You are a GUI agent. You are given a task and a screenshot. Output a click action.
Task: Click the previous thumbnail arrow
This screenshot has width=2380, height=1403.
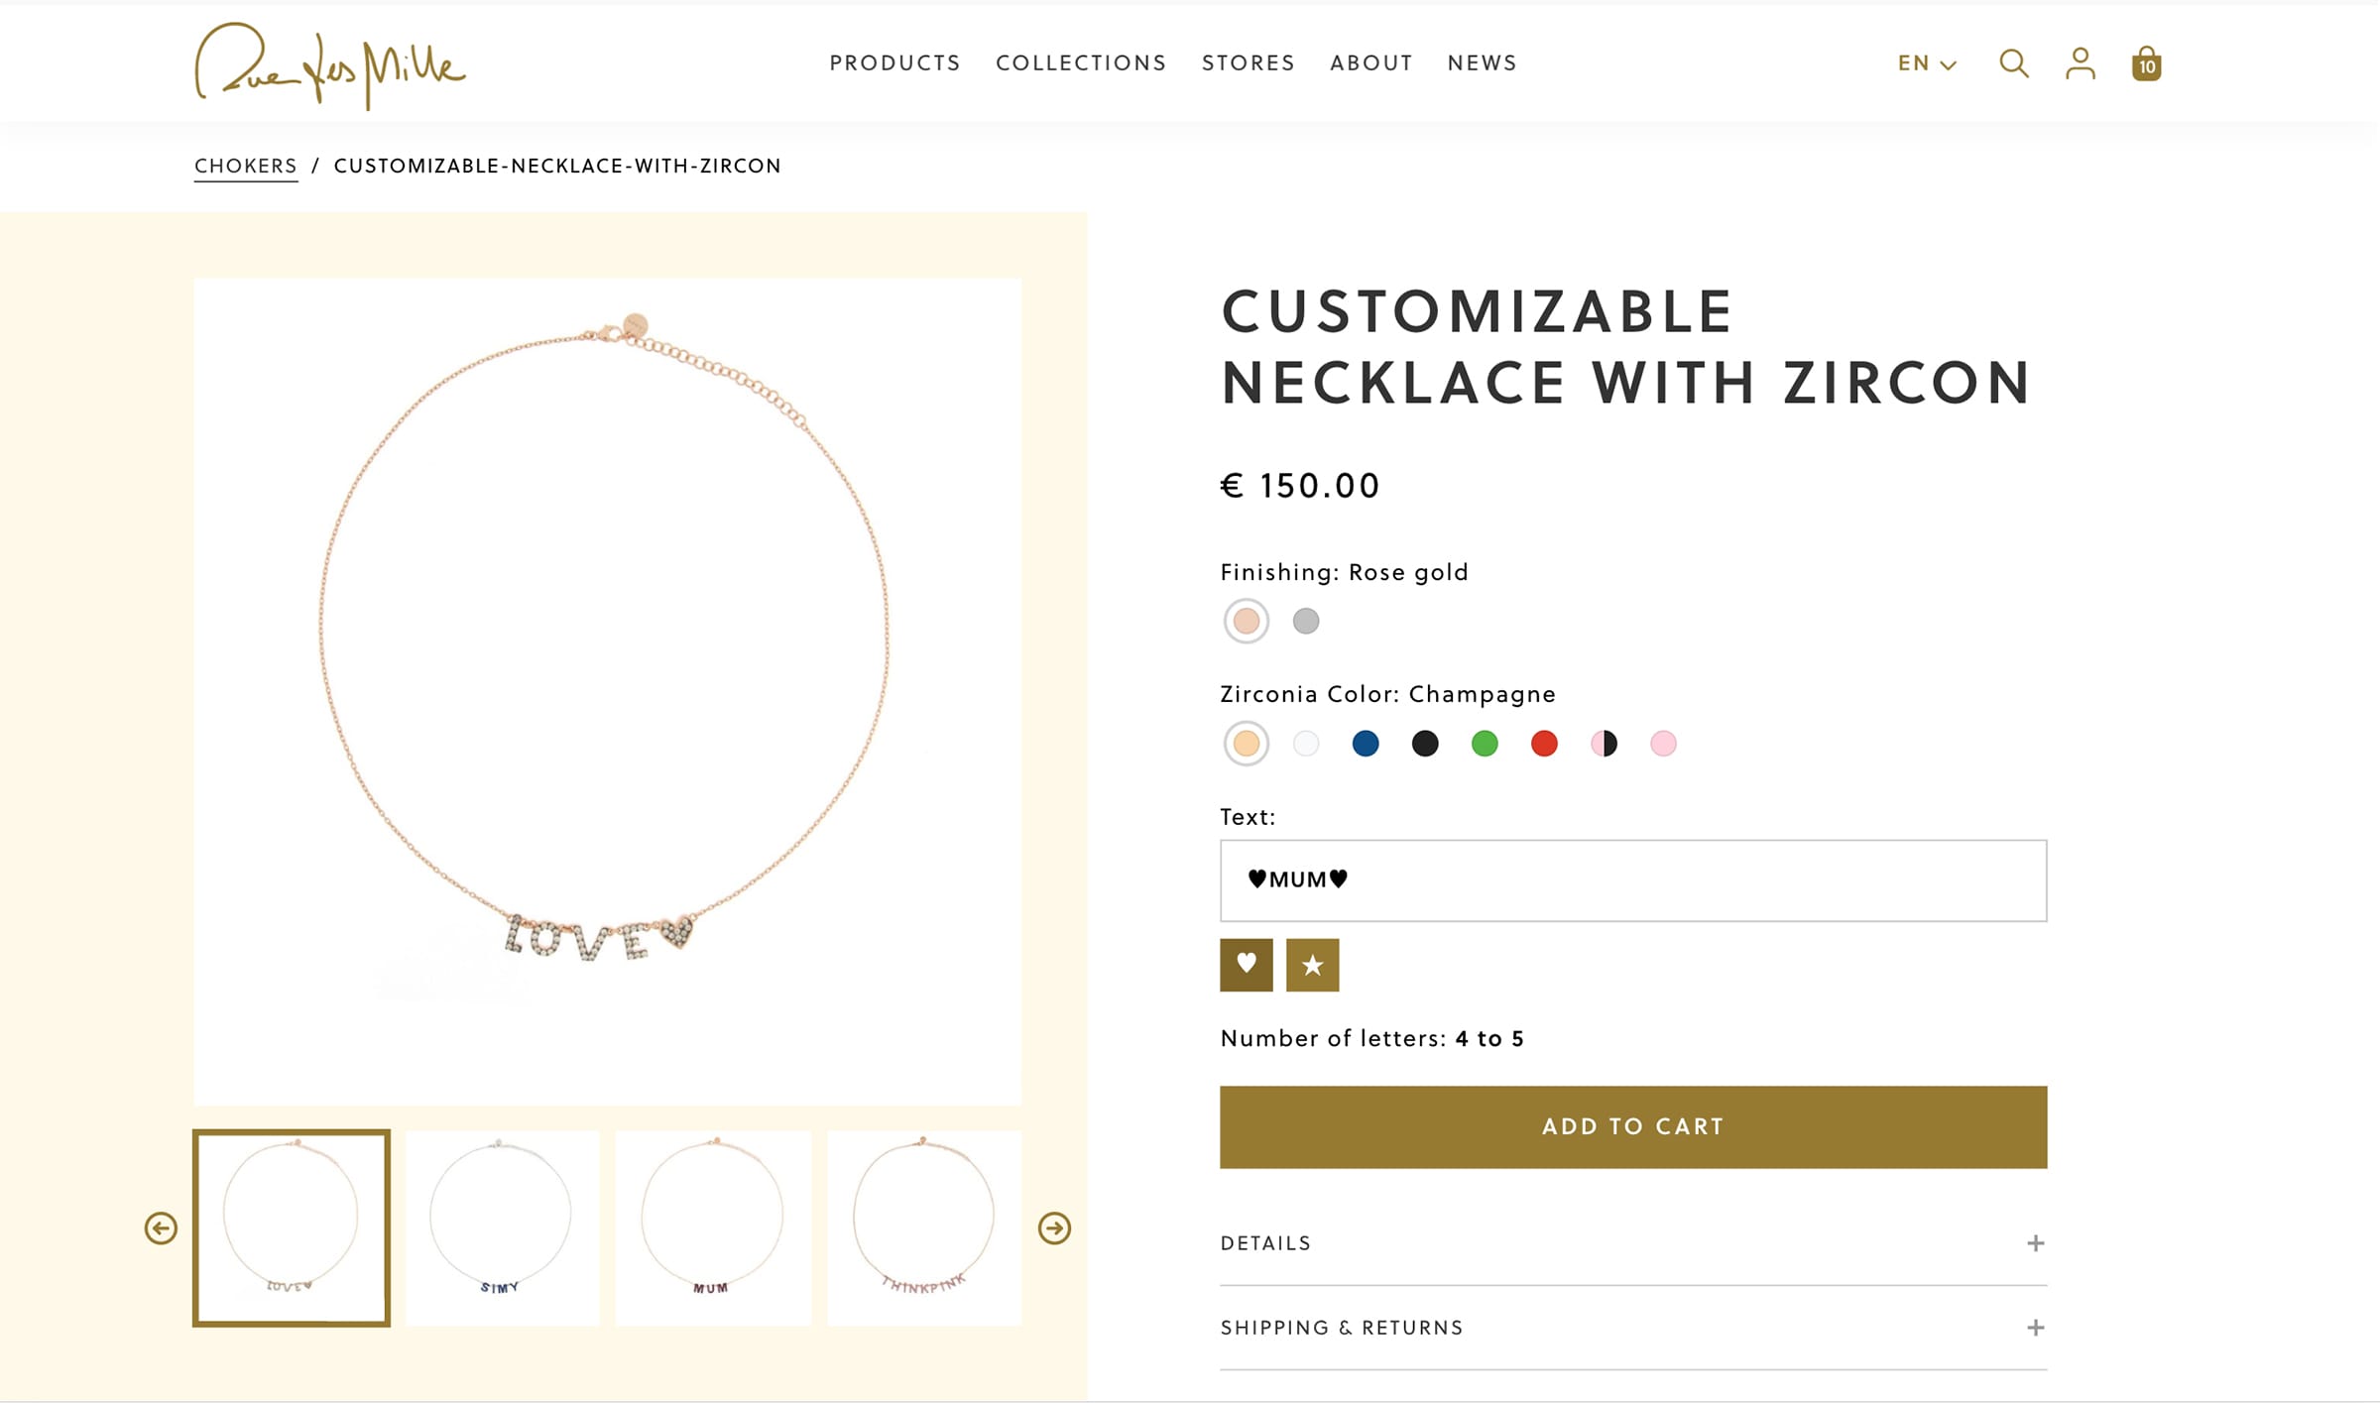[161, 1227]
